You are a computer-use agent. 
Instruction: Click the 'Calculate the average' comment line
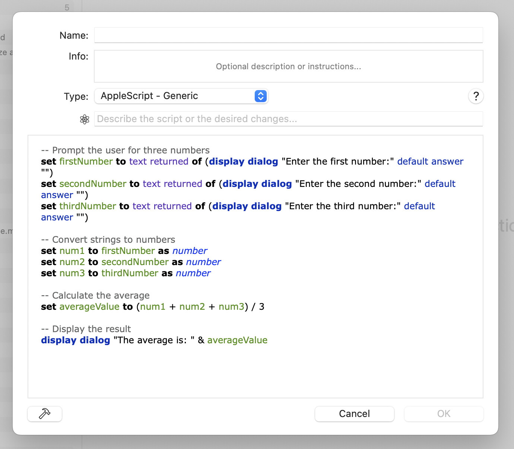[95, 296]
